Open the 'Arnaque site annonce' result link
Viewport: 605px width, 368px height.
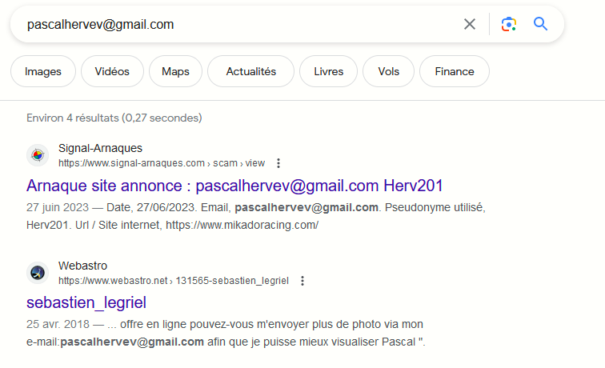[x=234, y=186]
